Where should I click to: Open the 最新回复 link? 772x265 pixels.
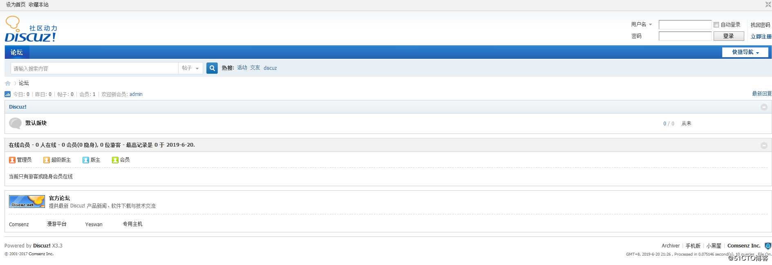coord(762,94)
